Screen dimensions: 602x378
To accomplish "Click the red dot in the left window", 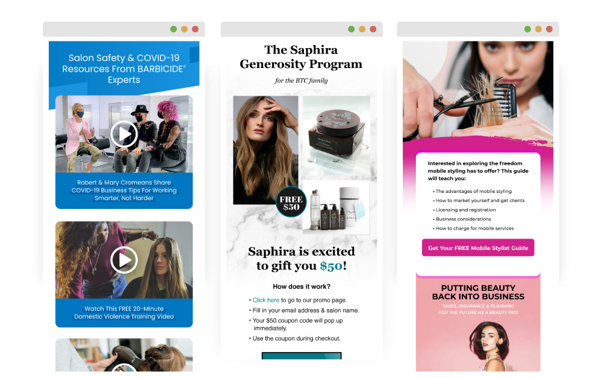I will pyautogui.click(x=195, y=29).
